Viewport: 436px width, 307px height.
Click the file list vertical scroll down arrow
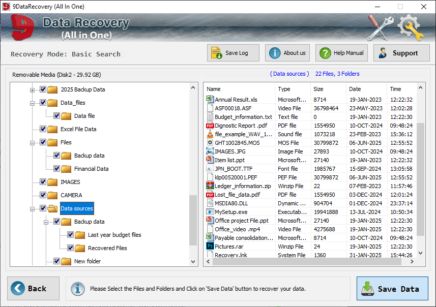coord(420,253)
